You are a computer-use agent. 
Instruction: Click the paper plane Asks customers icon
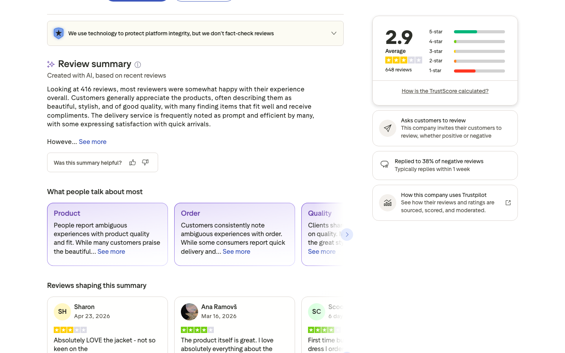pos(388,128)
